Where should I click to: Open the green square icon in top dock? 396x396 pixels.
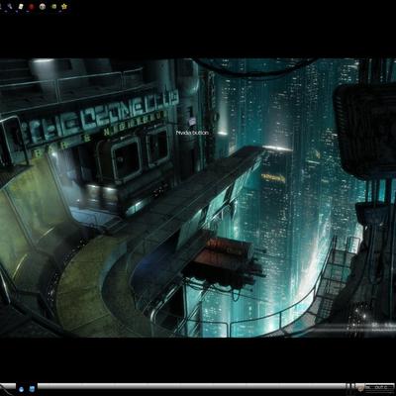point(53,6)
